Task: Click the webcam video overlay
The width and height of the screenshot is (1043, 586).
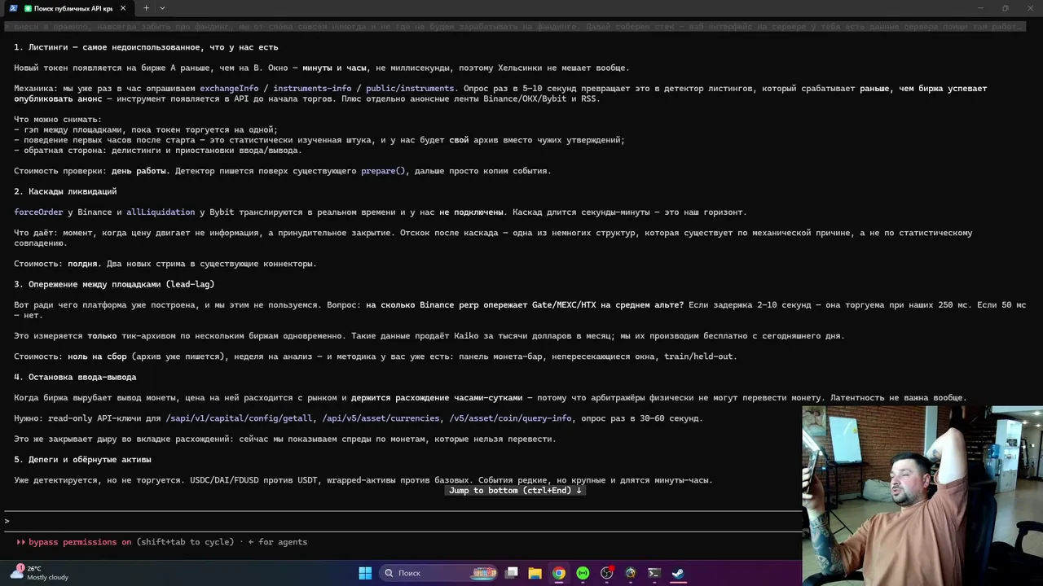Action: 922,496
